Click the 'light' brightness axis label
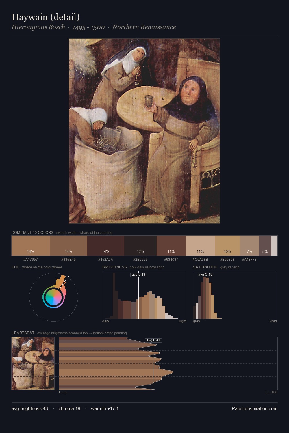The image size is (289, 433). point(183,321)
